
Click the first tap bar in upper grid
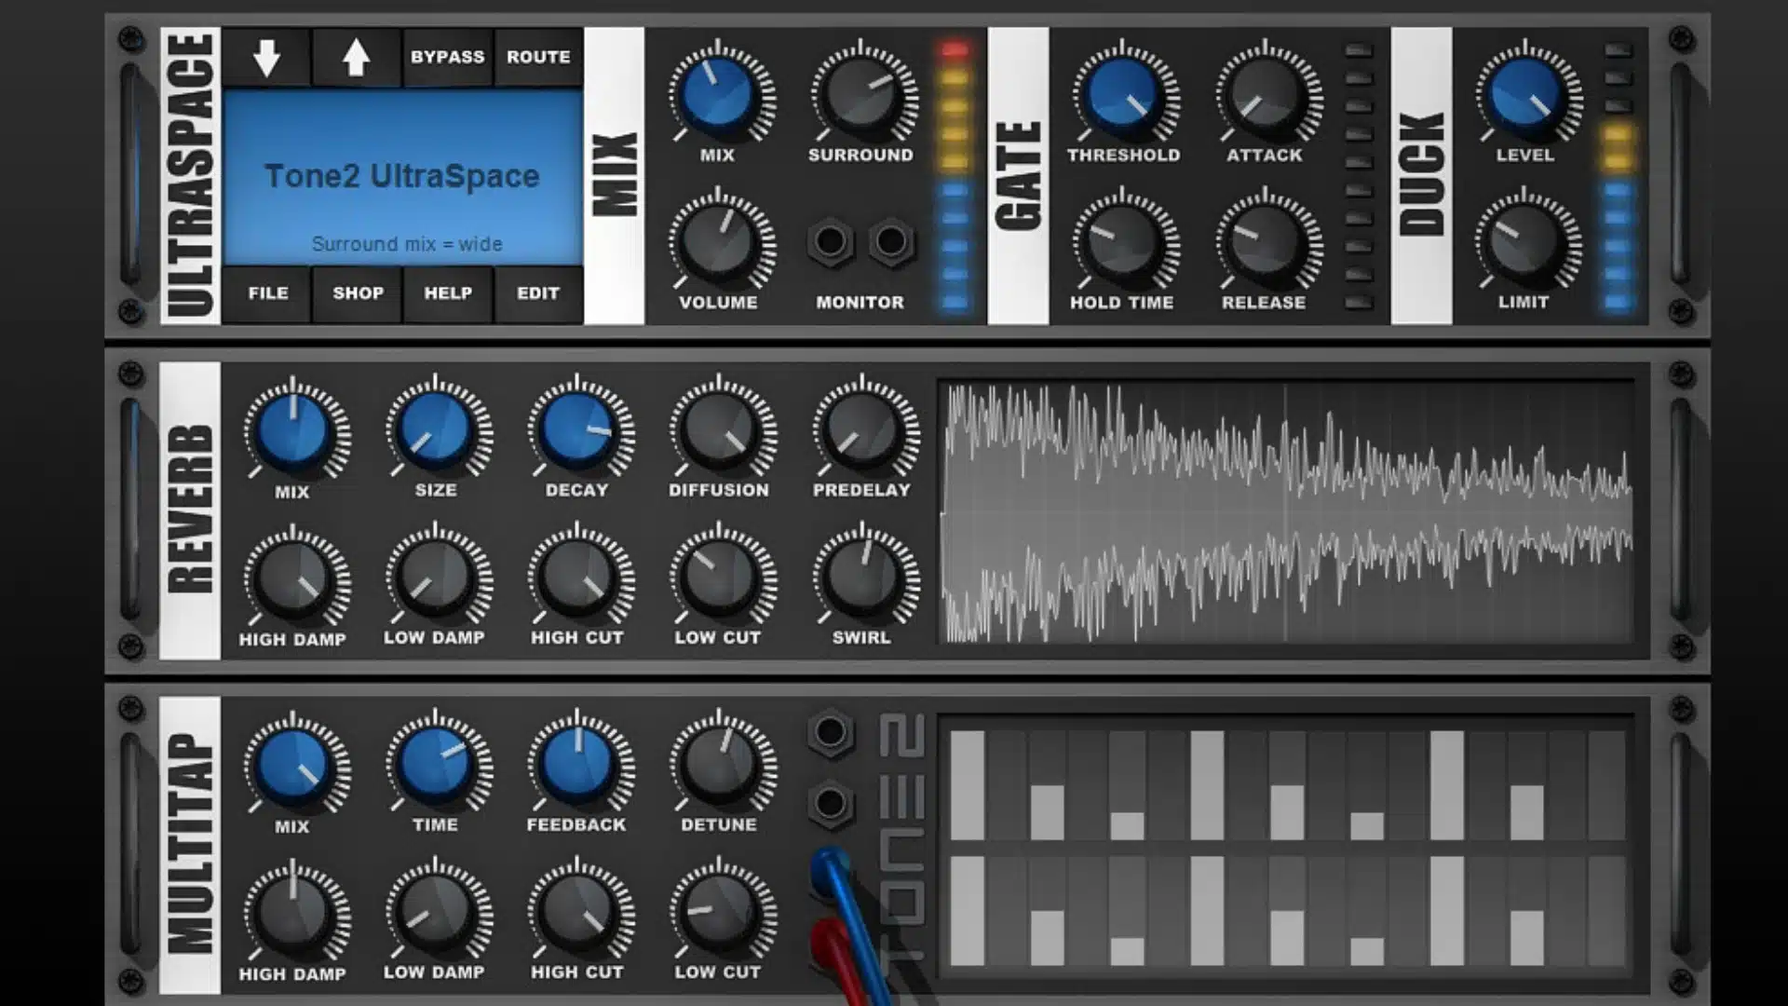968,785
